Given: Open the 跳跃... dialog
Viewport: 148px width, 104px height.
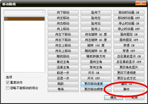Looking at the screenshot, I should coord(63,84).
